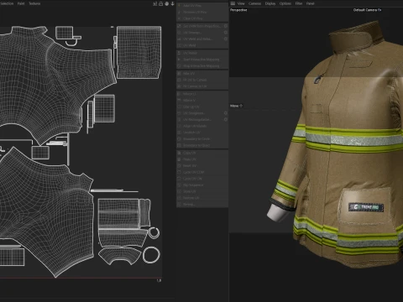Select the curved collar UV island at bottom

(x=119, y=257)
